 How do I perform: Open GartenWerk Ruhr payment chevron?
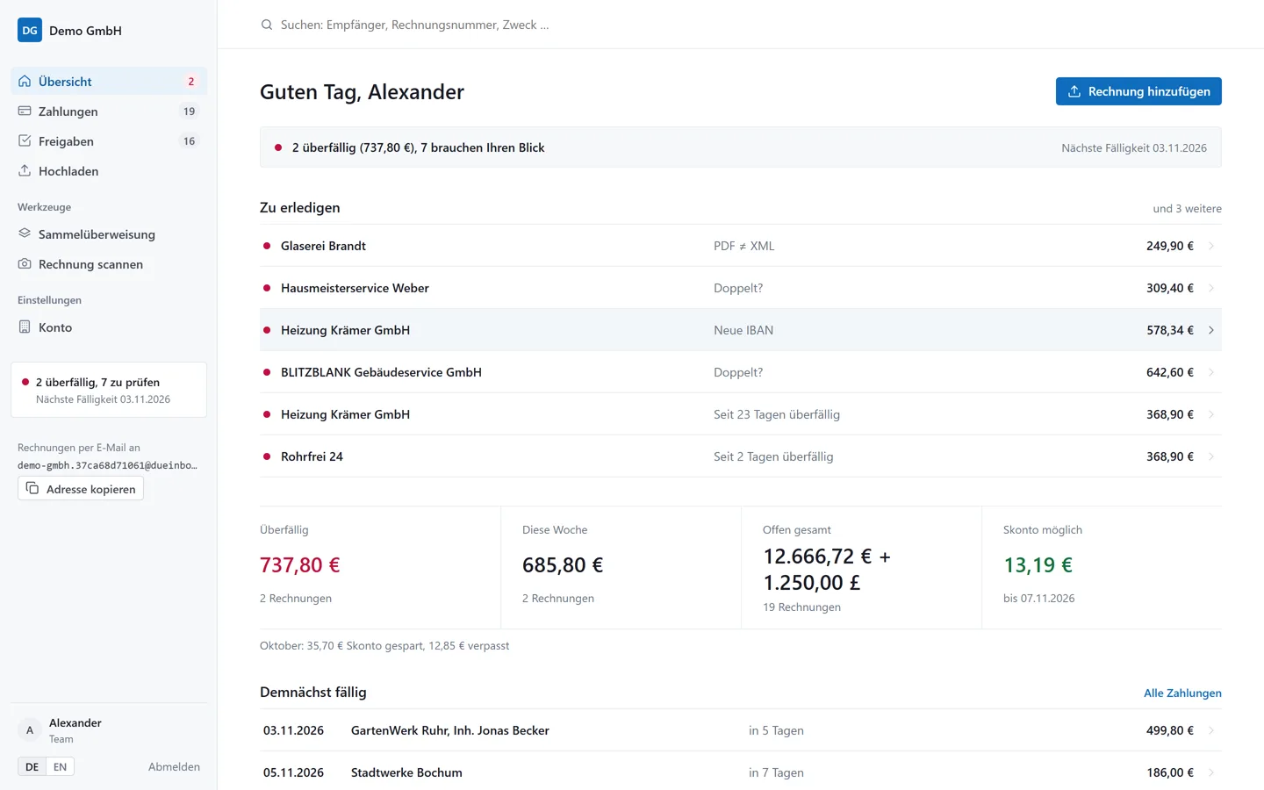[x=1211, y=730]
